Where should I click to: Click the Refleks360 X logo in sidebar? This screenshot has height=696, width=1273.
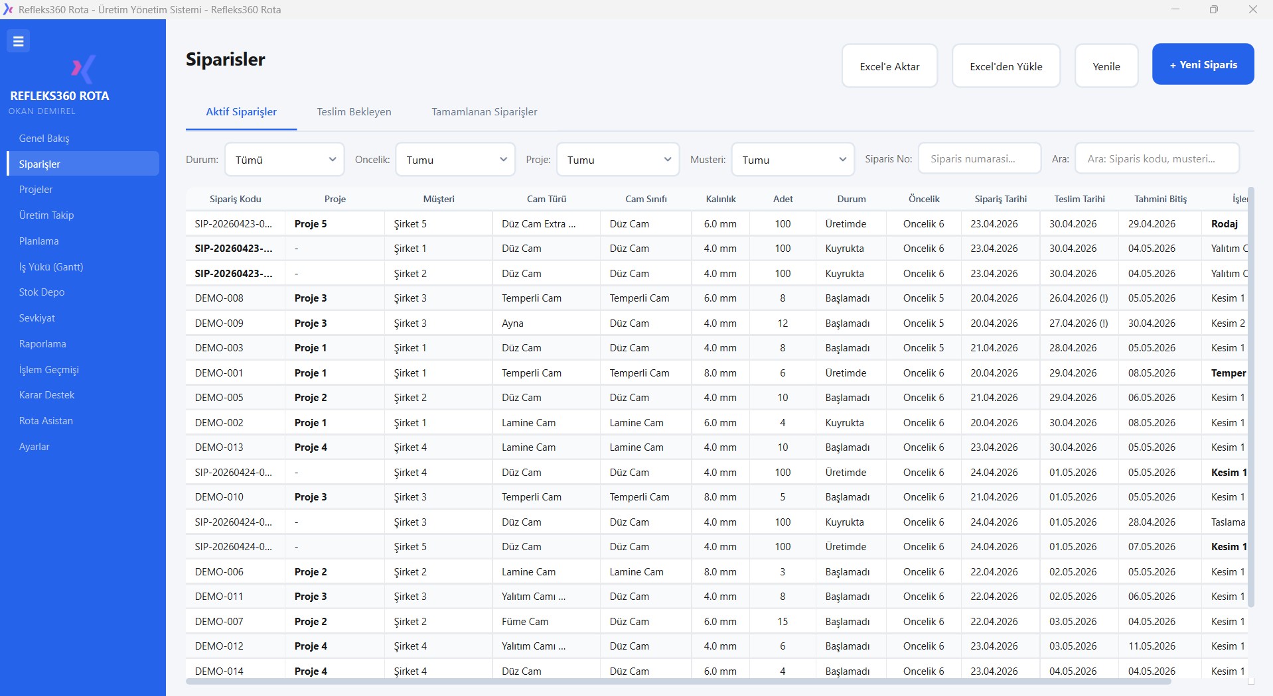pyautogui.click(x=83, y=69)
